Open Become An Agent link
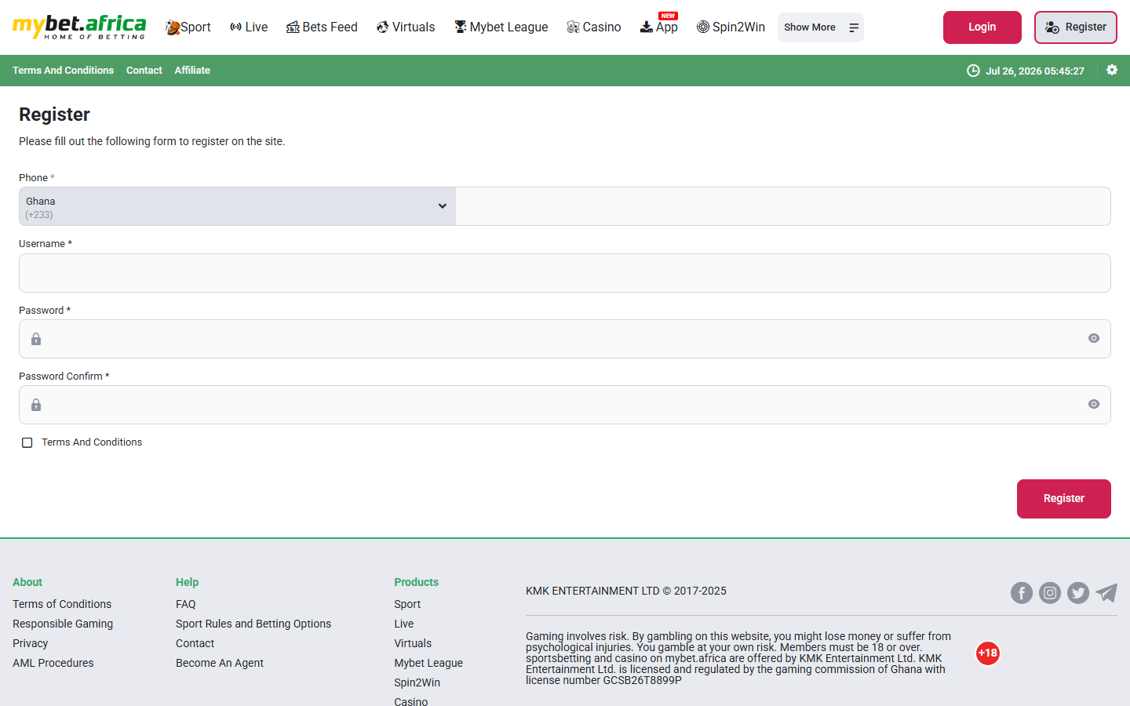This screenshot has height=706, width=1130. click(220, 663)
